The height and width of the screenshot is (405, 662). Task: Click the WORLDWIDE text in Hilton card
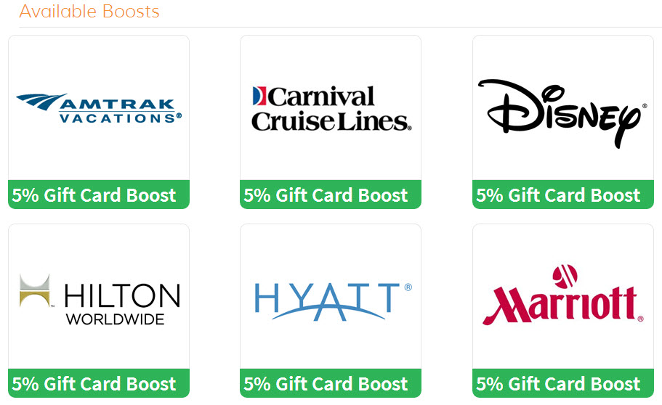[x=116, y=319]
